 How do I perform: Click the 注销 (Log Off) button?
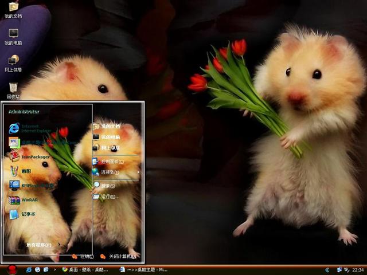point(83,256)
